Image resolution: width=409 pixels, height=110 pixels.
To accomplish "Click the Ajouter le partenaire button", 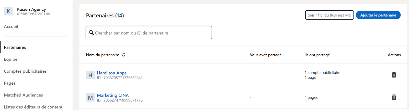I will tap(378, 15).
